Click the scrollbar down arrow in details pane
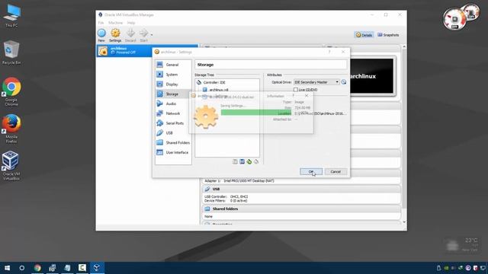Viewport: 488px width, 274px height. pyautogui.click(x=404, y=222)
